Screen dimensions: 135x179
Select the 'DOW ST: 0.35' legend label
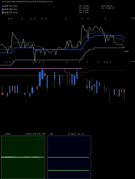pyautogui.click(x=11, y=6)
